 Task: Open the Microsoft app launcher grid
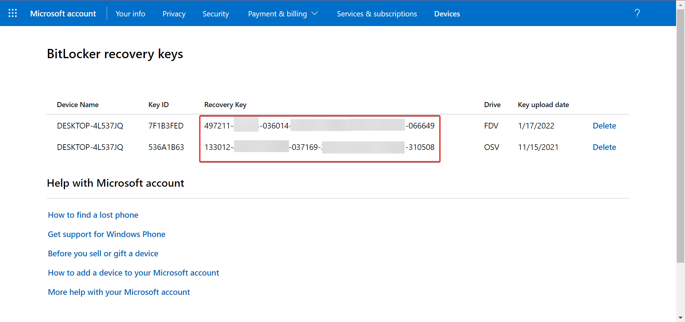13,13
